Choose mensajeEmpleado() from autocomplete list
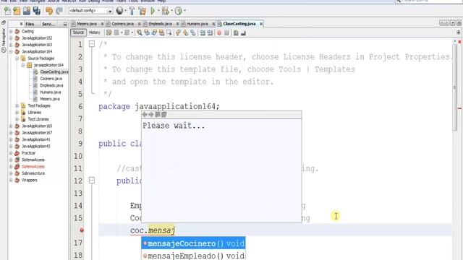The height and width of the screenshot is (260, 463). coord(193,256)
